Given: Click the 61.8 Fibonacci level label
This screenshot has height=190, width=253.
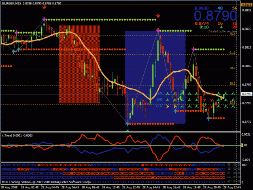Looking at the screenshot, I should [x=232, y=53].
